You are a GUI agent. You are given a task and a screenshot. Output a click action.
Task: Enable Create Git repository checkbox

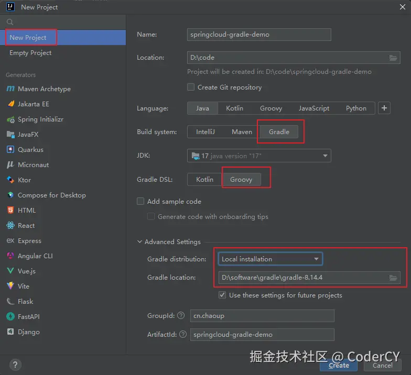pyautogui.click(x=191, y=87)
